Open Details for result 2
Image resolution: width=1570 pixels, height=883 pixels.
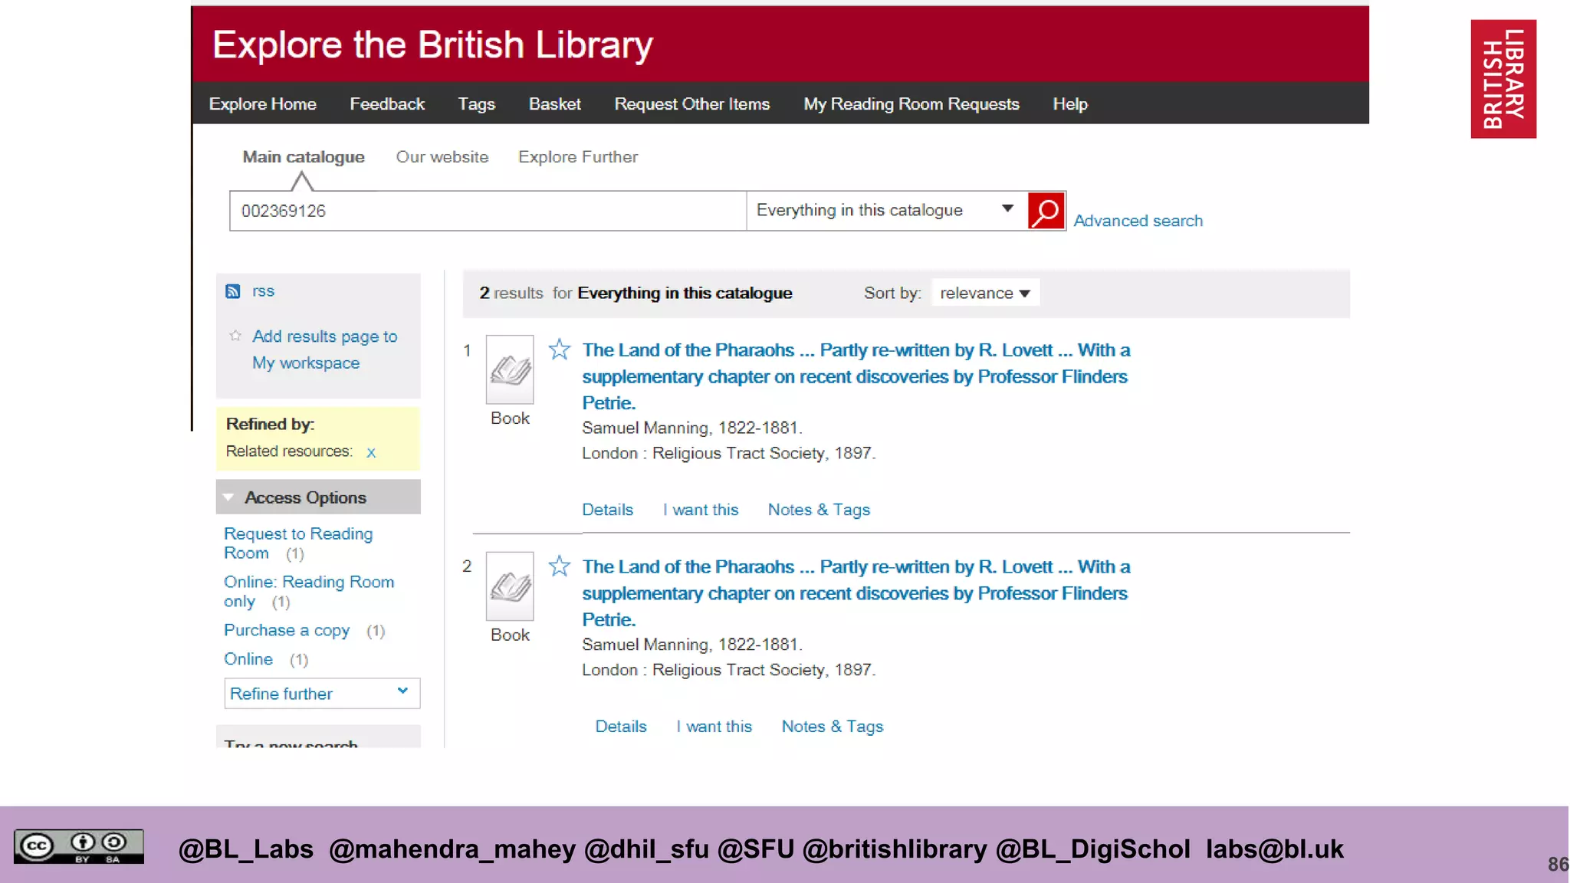point(621,727)
